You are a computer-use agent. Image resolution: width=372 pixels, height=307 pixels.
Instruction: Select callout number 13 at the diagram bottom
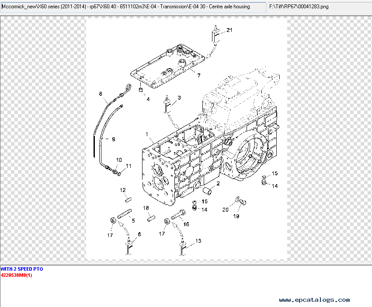point(198,241)
